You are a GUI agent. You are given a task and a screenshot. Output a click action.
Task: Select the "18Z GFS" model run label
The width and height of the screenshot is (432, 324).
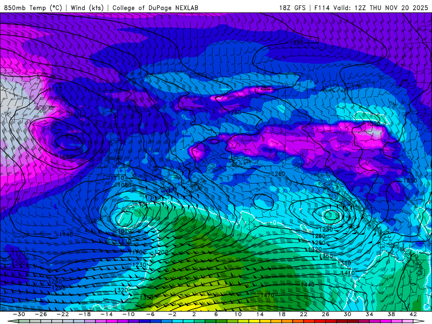[292, 8]
